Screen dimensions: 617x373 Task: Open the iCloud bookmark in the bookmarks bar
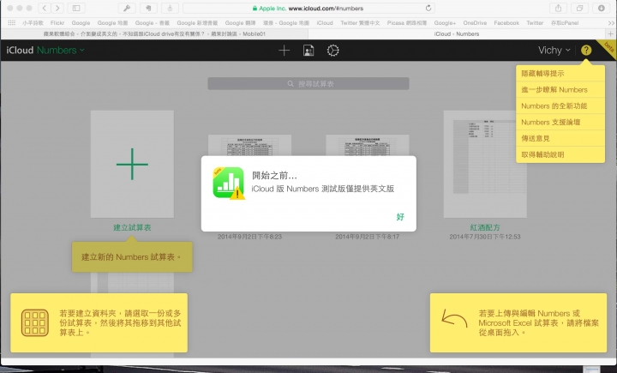point(325,23)
